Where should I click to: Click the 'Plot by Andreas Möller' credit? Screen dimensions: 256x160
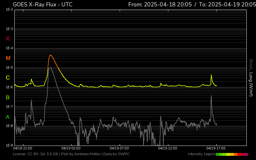pos(81,154)
